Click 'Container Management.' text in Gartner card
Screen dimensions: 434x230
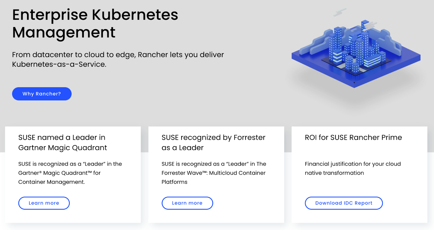pos(52,182)
